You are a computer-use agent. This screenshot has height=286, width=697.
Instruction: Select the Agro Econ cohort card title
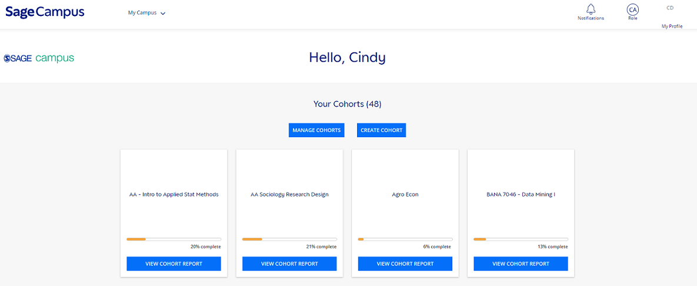(x=405, y=195)
